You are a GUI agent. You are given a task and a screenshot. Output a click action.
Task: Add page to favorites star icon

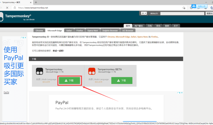[x=184, y=8]
